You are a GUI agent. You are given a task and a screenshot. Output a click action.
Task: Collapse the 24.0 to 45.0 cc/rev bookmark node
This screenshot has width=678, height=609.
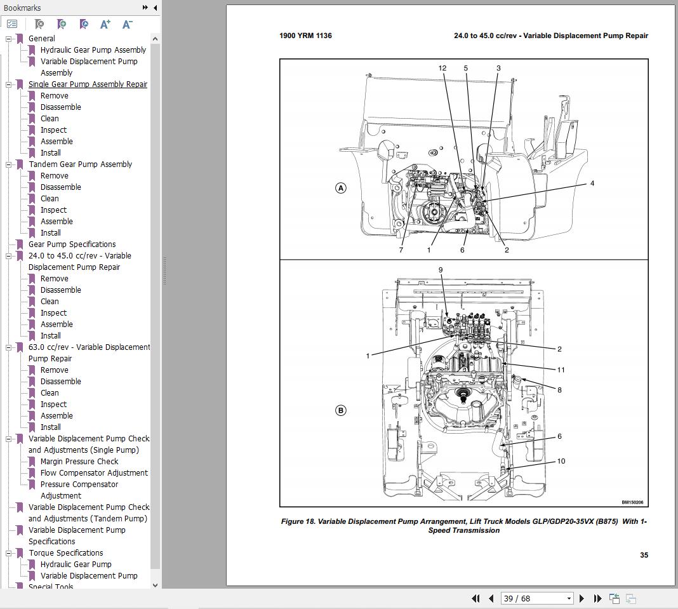[8, 256]
